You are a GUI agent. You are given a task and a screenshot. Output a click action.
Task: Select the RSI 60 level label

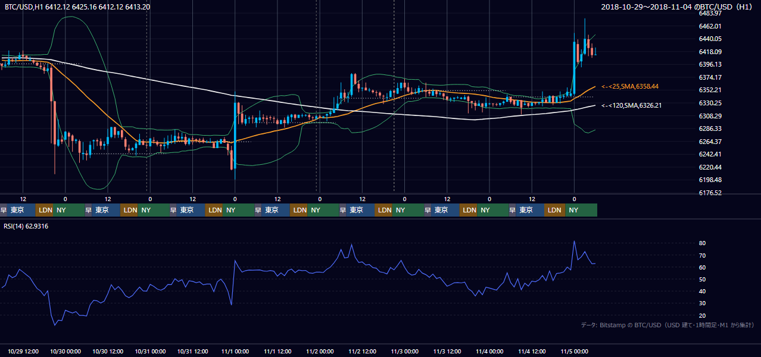703,267
